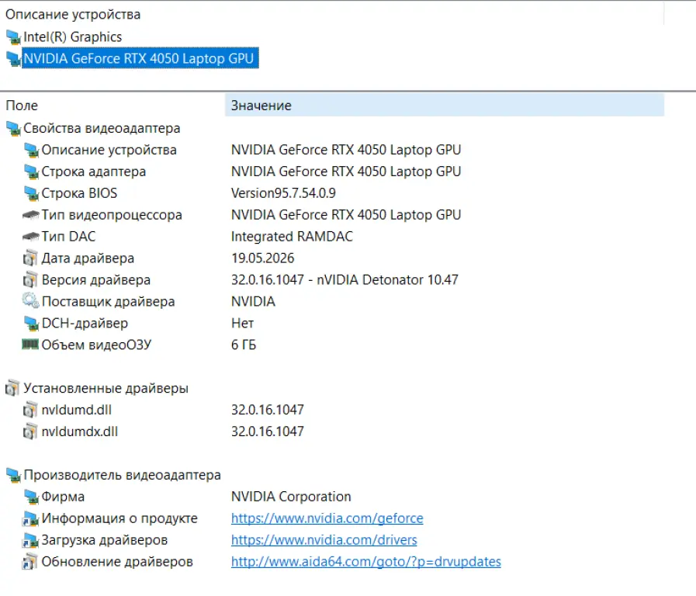The width and height of the screenshot is (696, 596).
Task: Open the aida64.com drvupdates link
Action: point(366,562)
